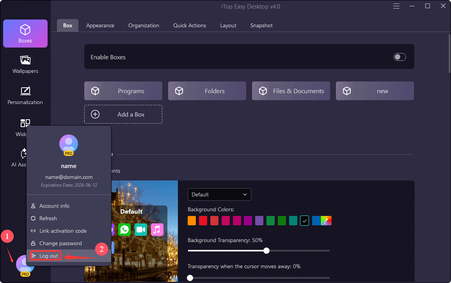
Task: Pick the orange background color swatch
Action: pos(192,221)
